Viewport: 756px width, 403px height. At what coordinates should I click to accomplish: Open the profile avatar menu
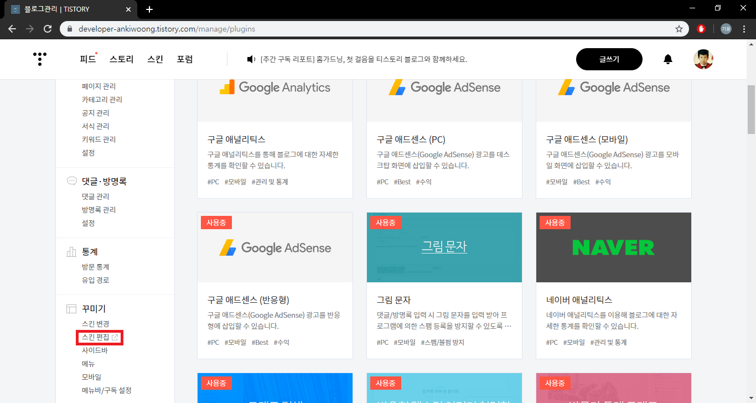[703, 59]
